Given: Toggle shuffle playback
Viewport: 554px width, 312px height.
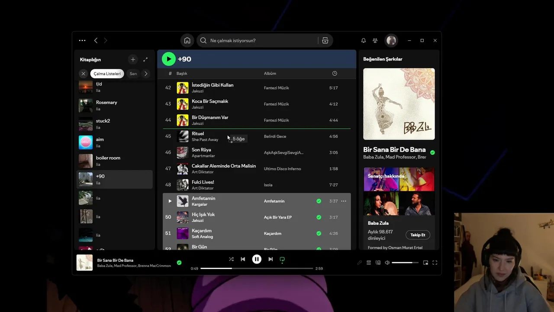Looking at the screenshot, I should [x=231, y=259].
